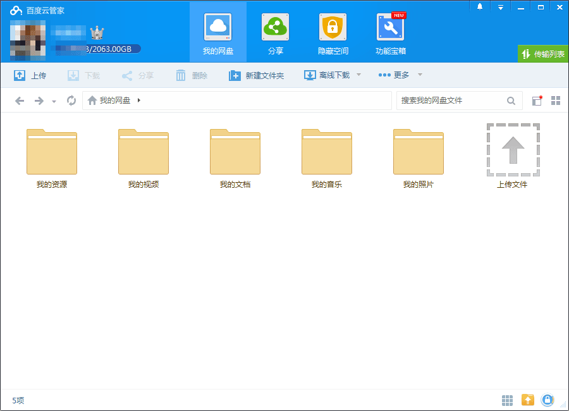Expand the 离线下载 dropdown arrow
This screenshot has height=411, width=569.
(x=358, y=75)
